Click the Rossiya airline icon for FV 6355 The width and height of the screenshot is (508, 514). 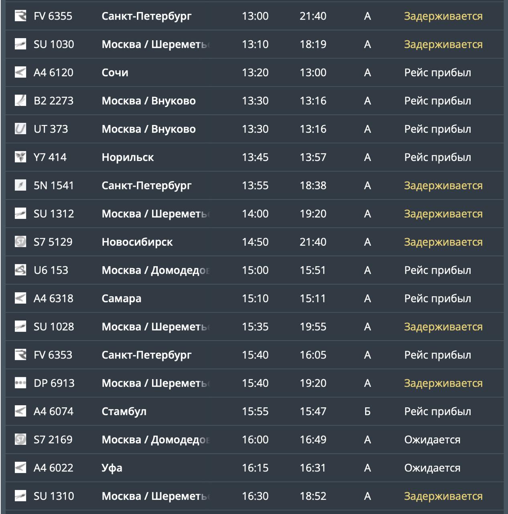(x=20, y=16)
